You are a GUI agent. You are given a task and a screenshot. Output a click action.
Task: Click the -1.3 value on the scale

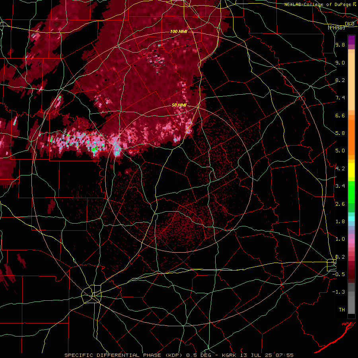(339, 292)
